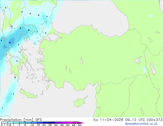Image resolution: width=163 pixels, height=126 pixels.
Task: Click legend scale label '0.5'
Action: coord(9,125)
